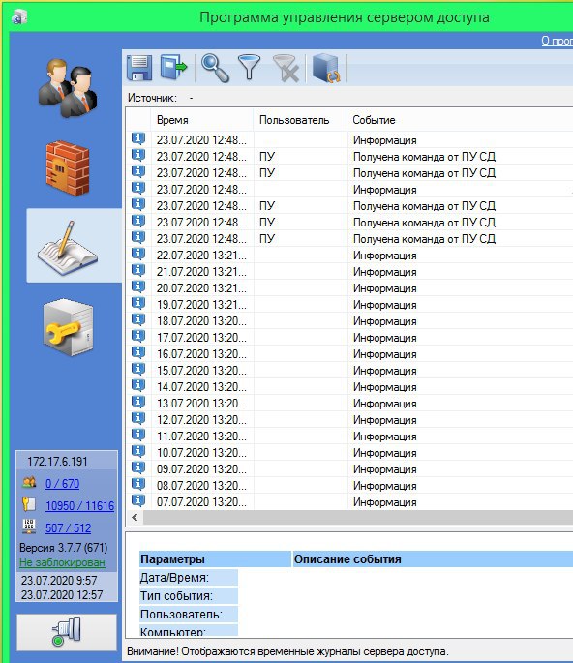Click the info icon of row 10.07.2020

[x=138, y=452]
